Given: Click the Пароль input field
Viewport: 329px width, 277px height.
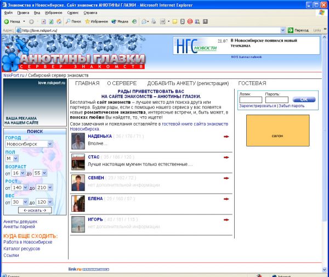Looking at the screenshot, I should (277, 100).
